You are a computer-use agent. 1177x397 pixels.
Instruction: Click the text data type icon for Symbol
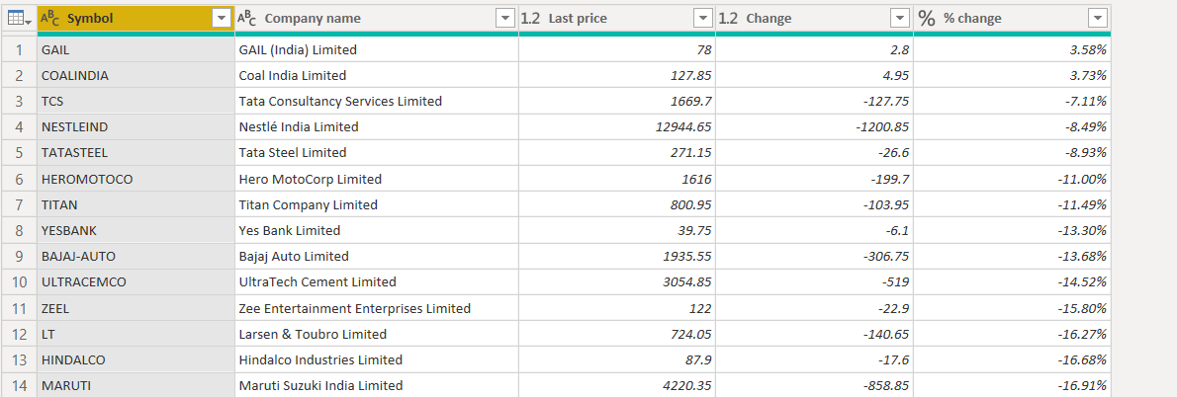50,18
